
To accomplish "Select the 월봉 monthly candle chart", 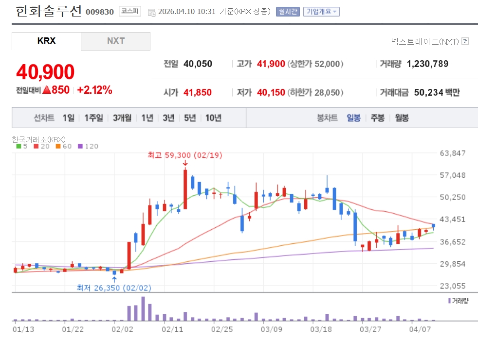I will (402, 118).
